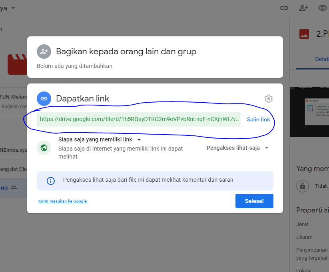329x272 pixels.
Task: Switch to the Detail tab
Action: tap(322, 59)
